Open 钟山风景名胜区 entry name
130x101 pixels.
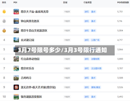(30, 21)
